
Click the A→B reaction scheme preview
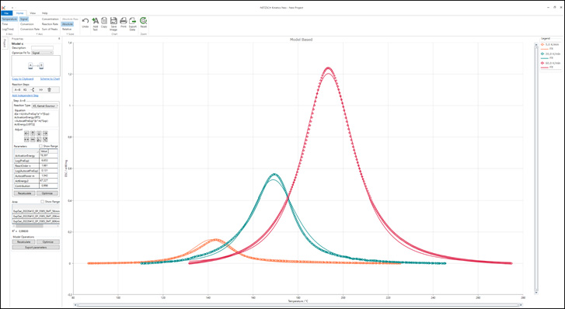(x=36, y=65)
